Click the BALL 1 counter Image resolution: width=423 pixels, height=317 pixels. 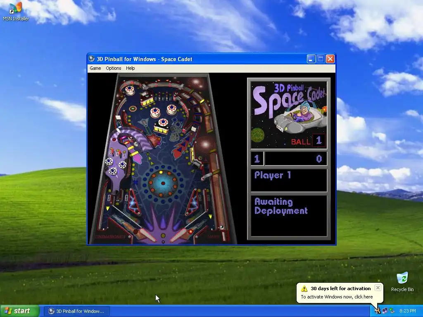308,141
